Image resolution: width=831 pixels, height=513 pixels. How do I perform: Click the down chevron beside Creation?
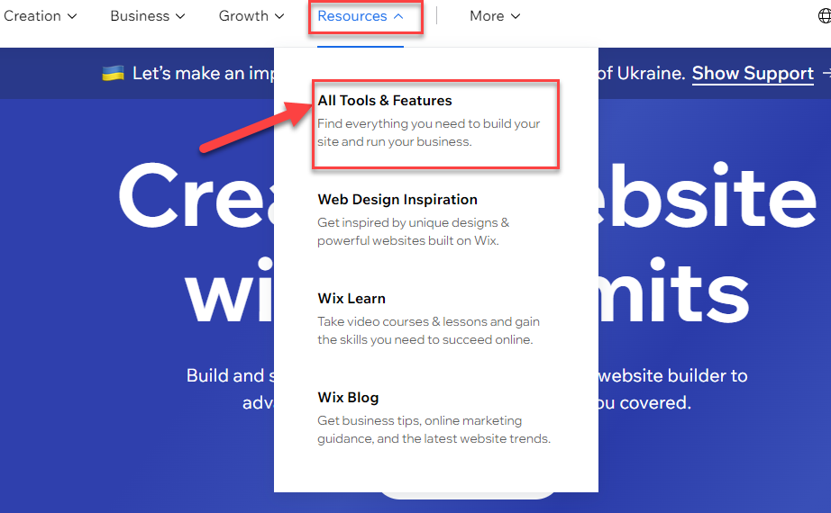coord(72,16)
